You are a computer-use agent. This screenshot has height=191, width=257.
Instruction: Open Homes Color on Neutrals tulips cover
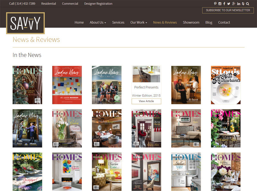[67, 128]
